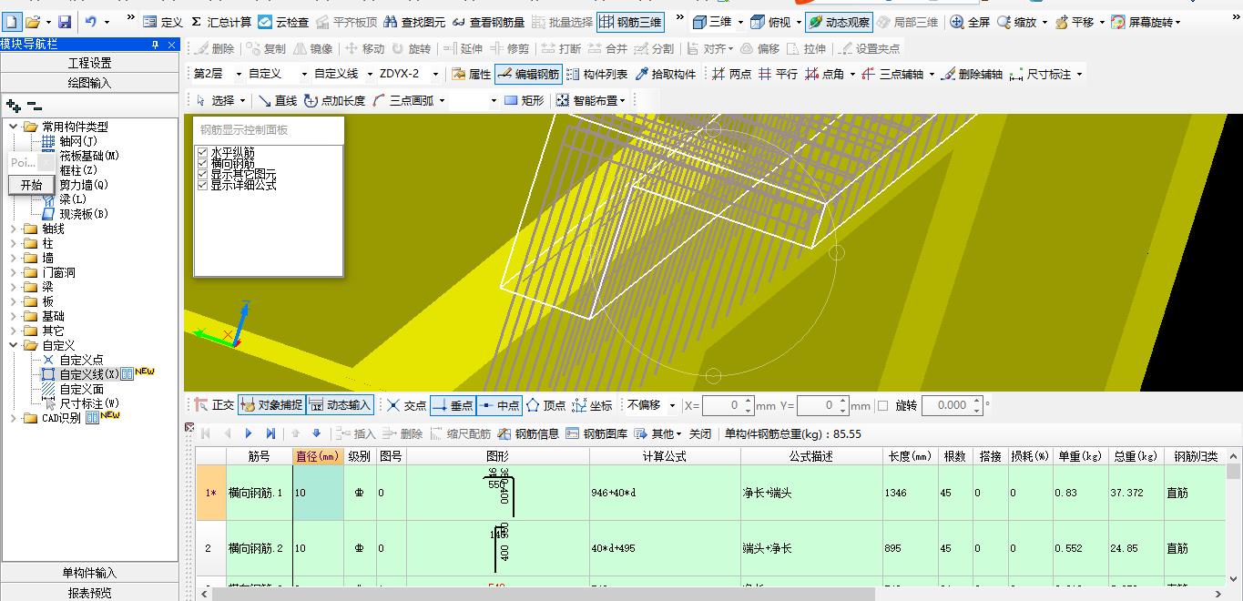This screenshot has height=601, width=1243.
Task: Switch to 绘图输入 tab
Action: click(x=89, y=82)
